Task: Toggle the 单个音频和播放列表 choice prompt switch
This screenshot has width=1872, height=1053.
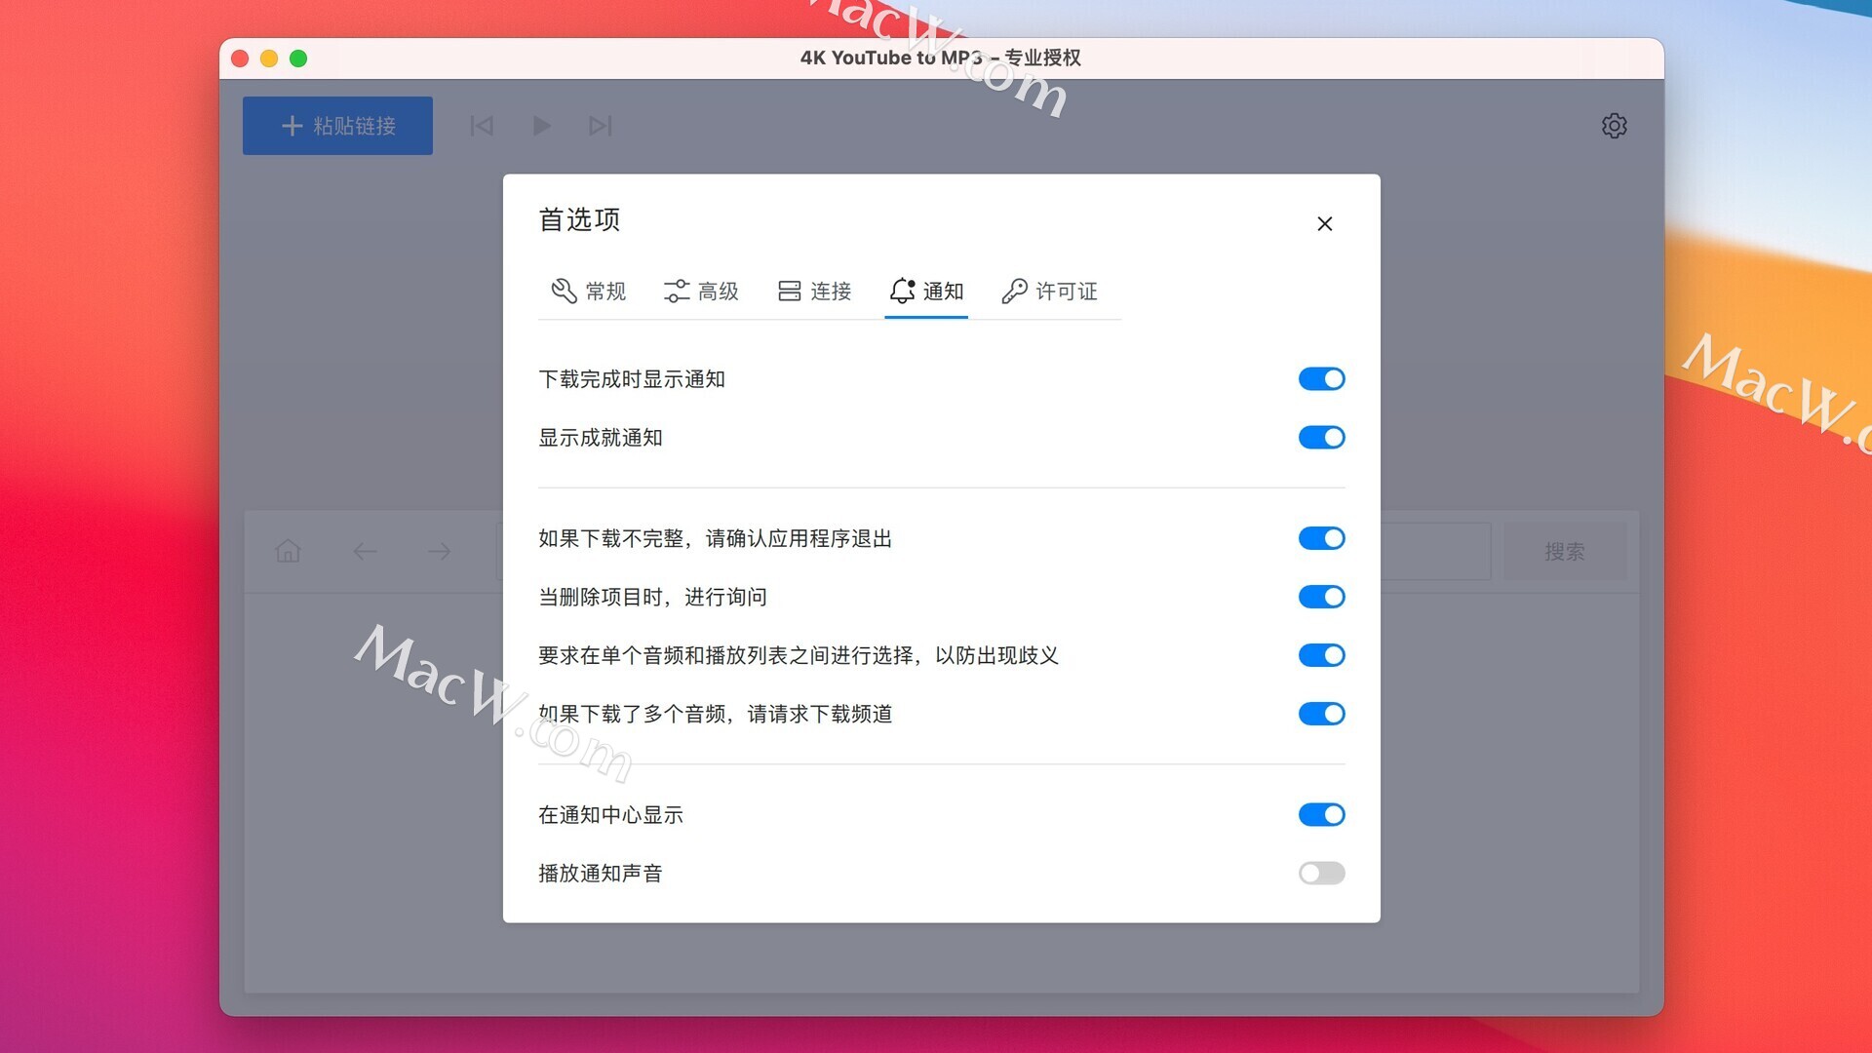Action: 1321,655
